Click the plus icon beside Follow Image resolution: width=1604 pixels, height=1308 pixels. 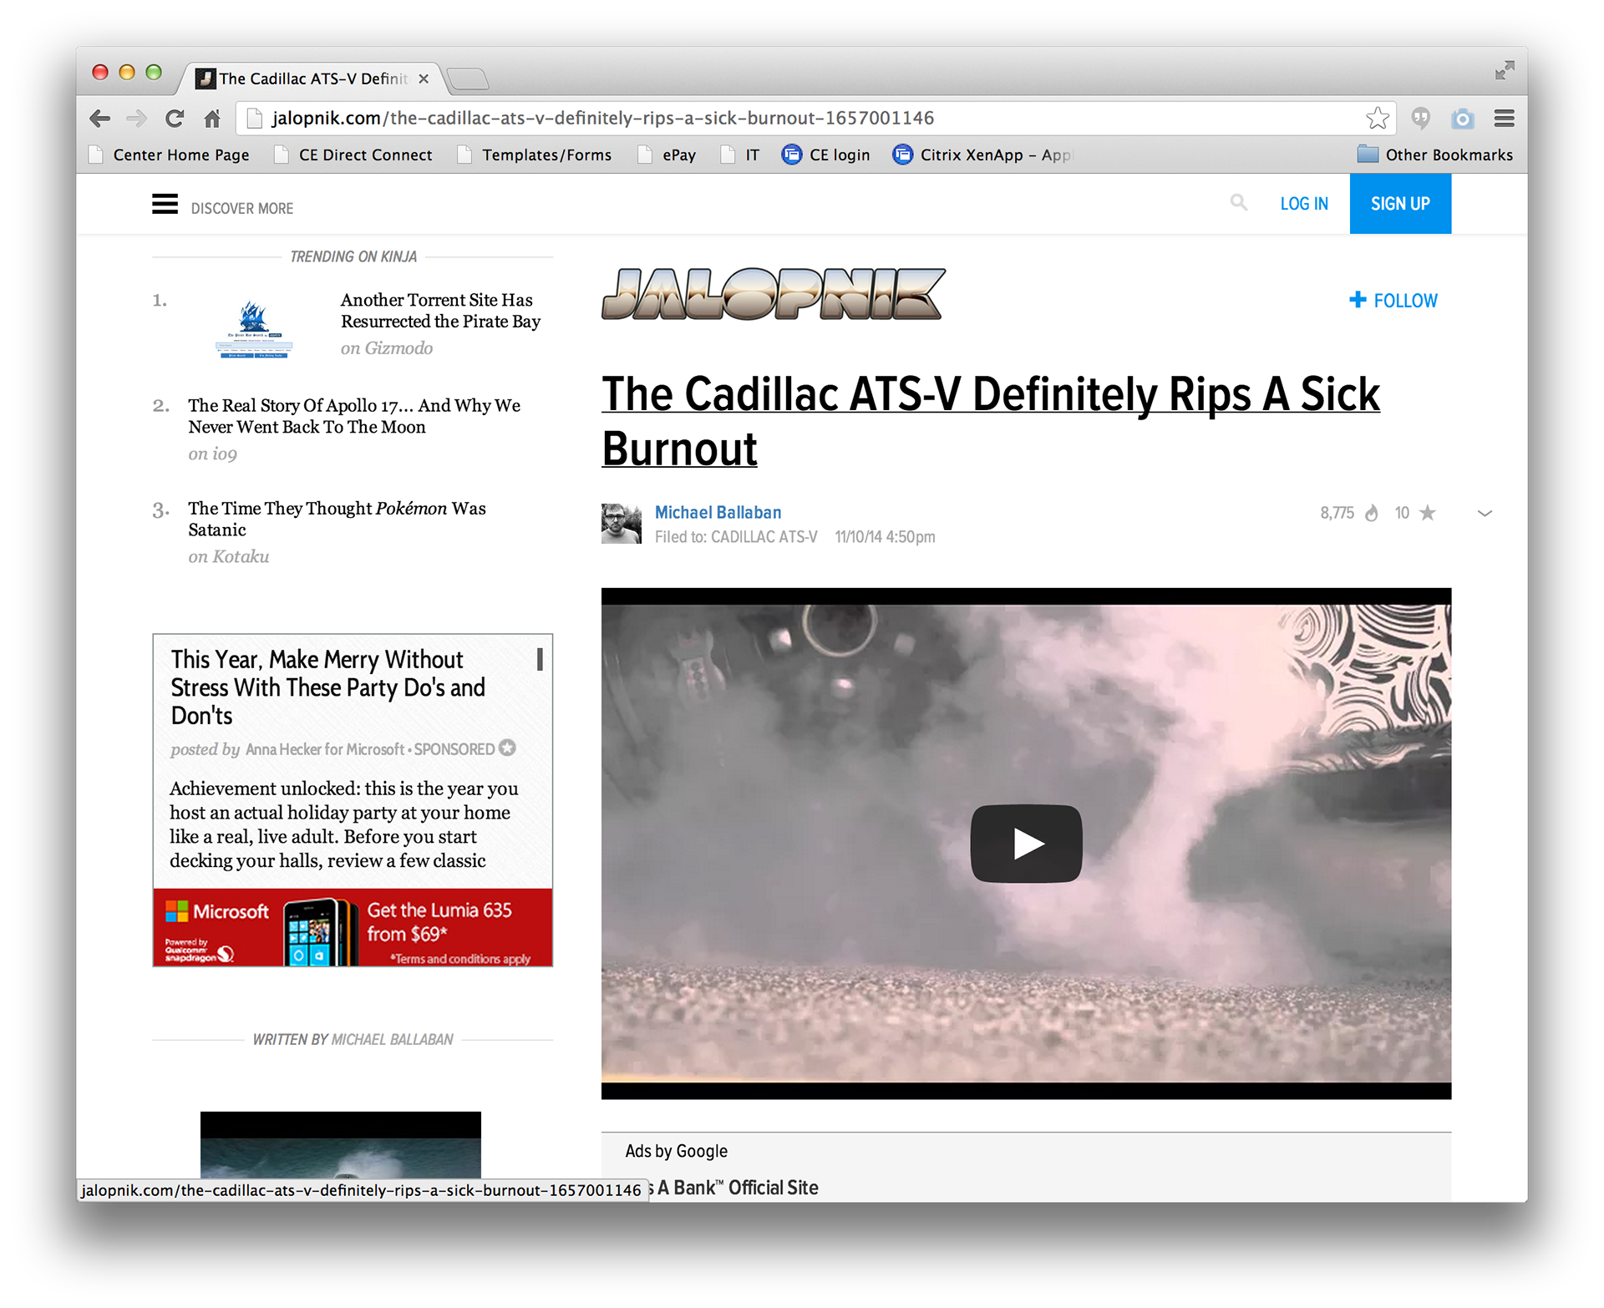tap(1358, 300)
